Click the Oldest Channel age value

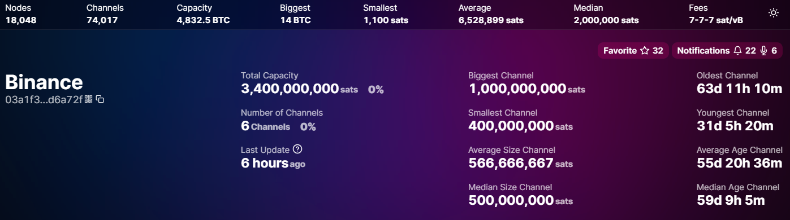pos(739,89)
